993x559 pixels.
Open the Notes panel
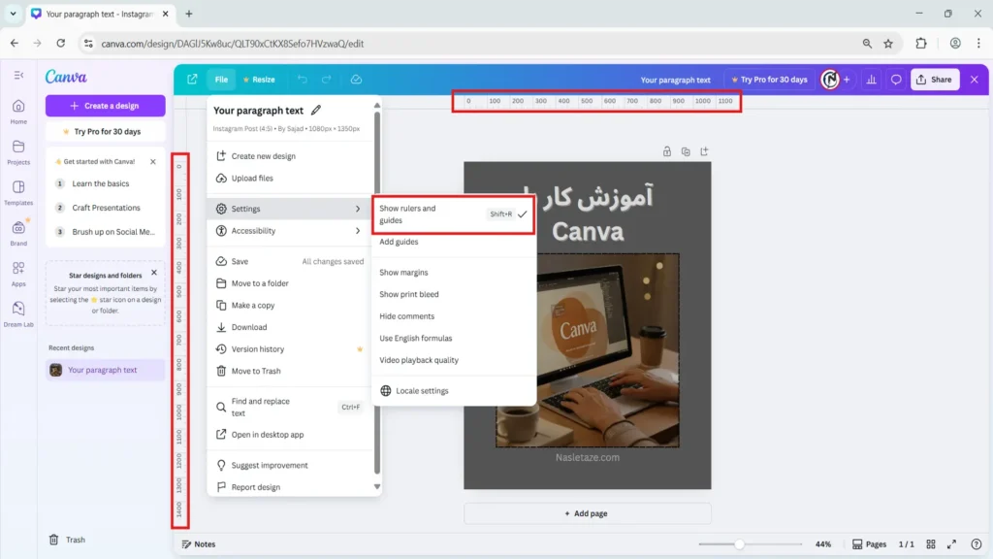coord(199,543)
